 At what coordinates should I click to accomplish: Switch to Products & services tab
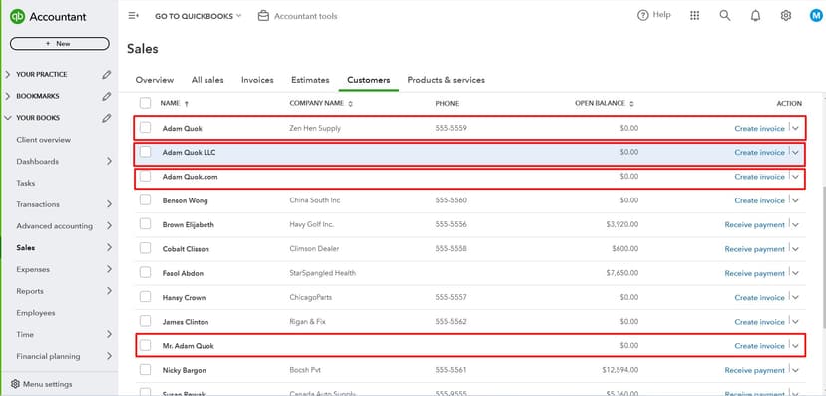[x=446, y=80]
